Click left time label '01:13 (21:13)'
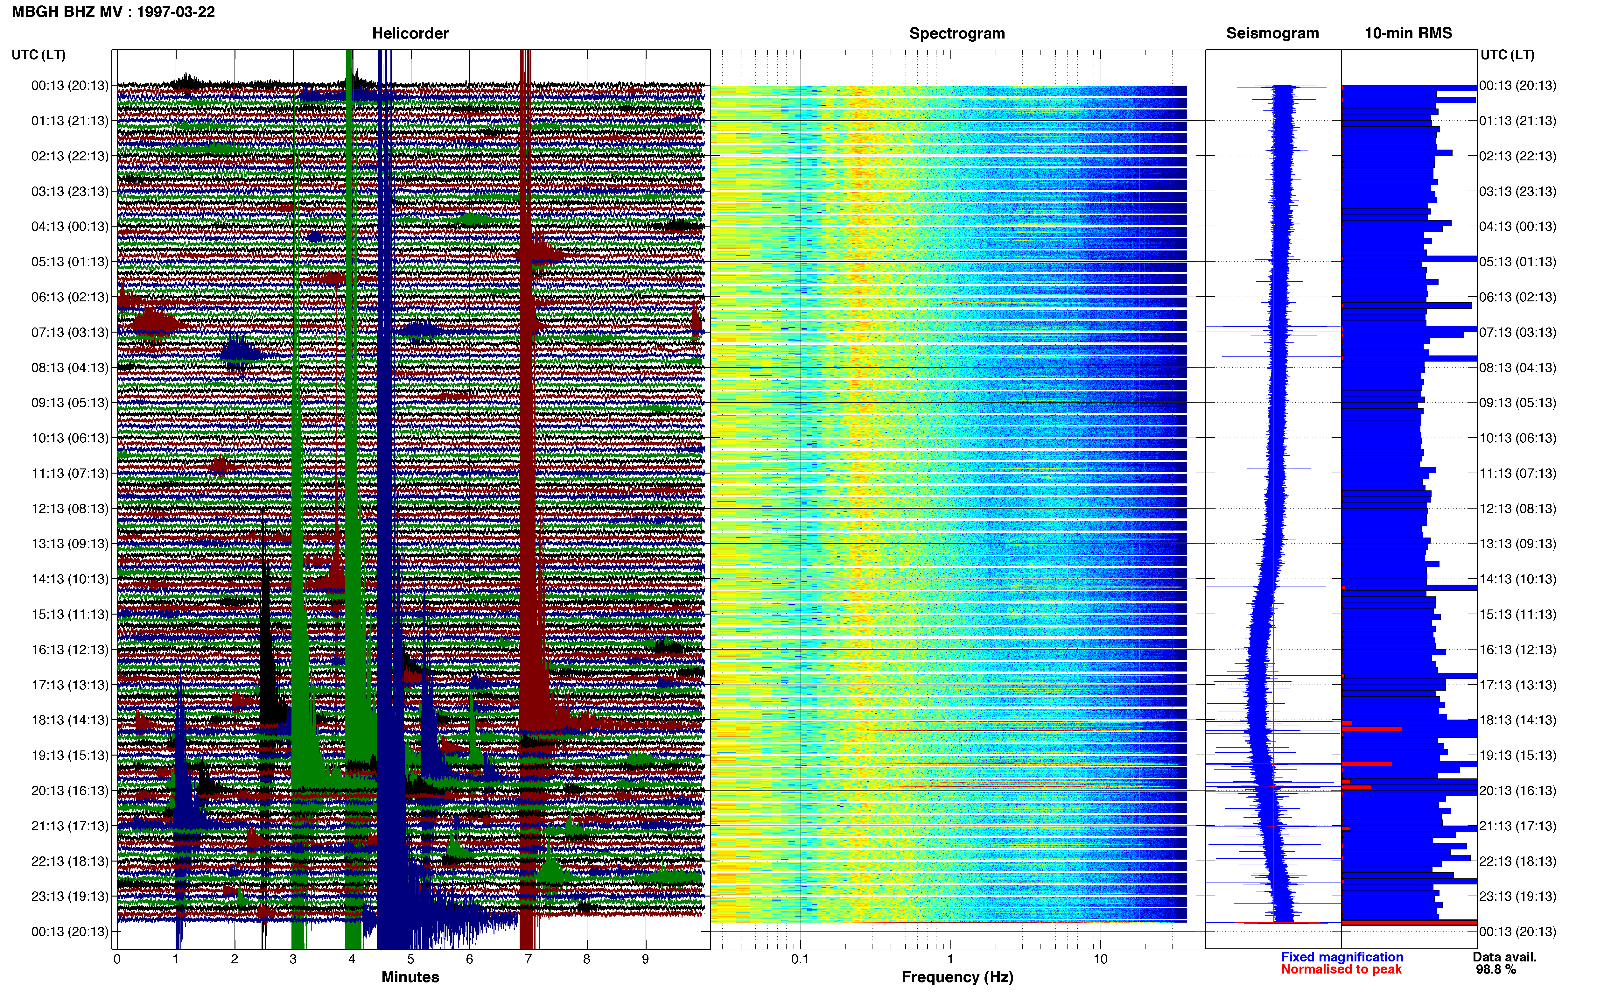Screen dimensions: 1597x999 click(70, 120)
